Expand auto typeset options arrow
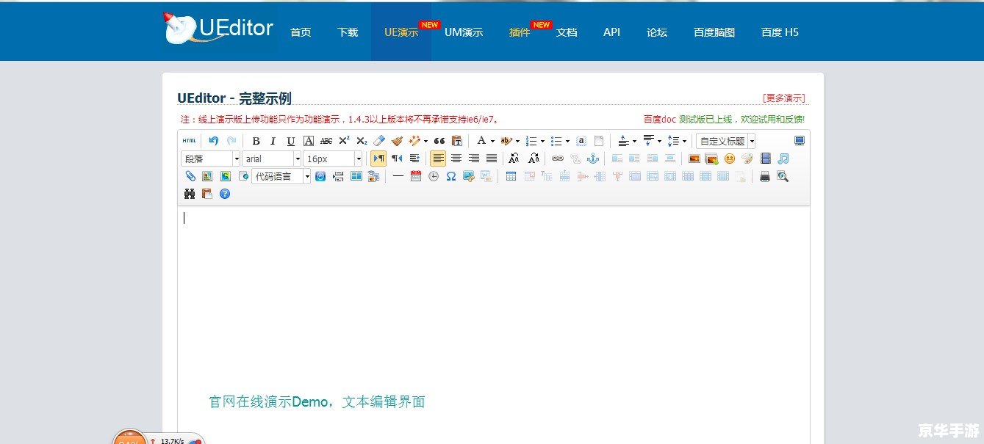The width and height of the screenshot is (984, 444). [425, 141]
